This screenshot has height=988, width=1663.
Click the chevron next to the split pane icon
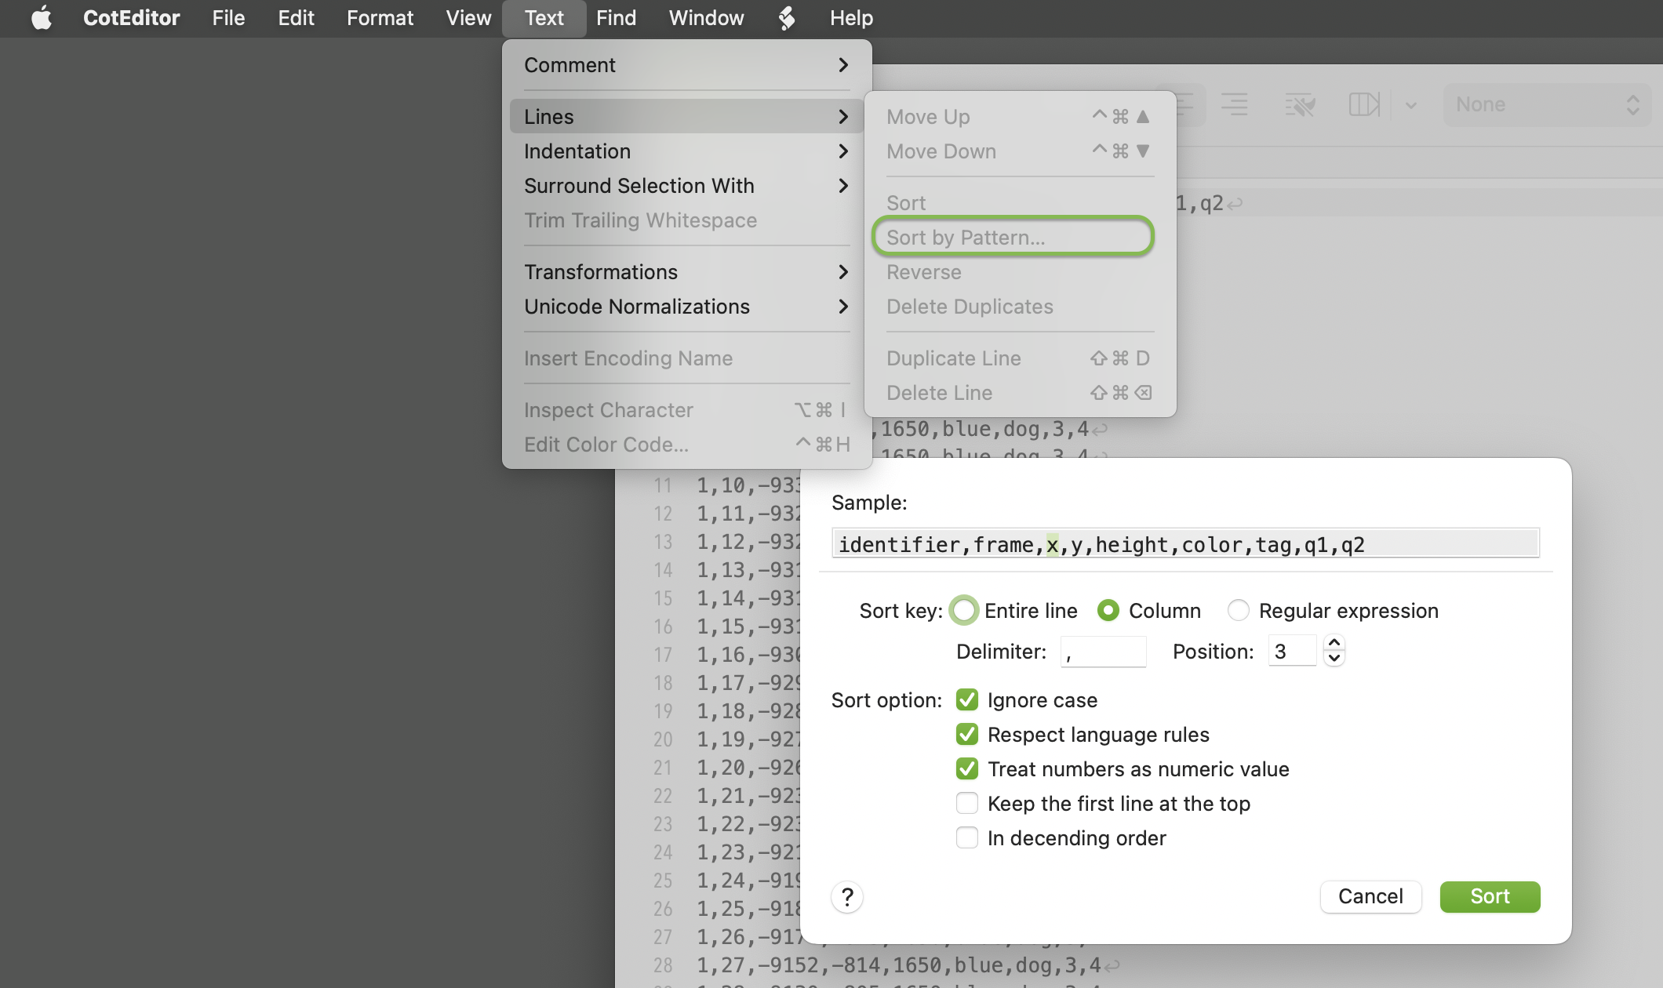coord(1412,104)
